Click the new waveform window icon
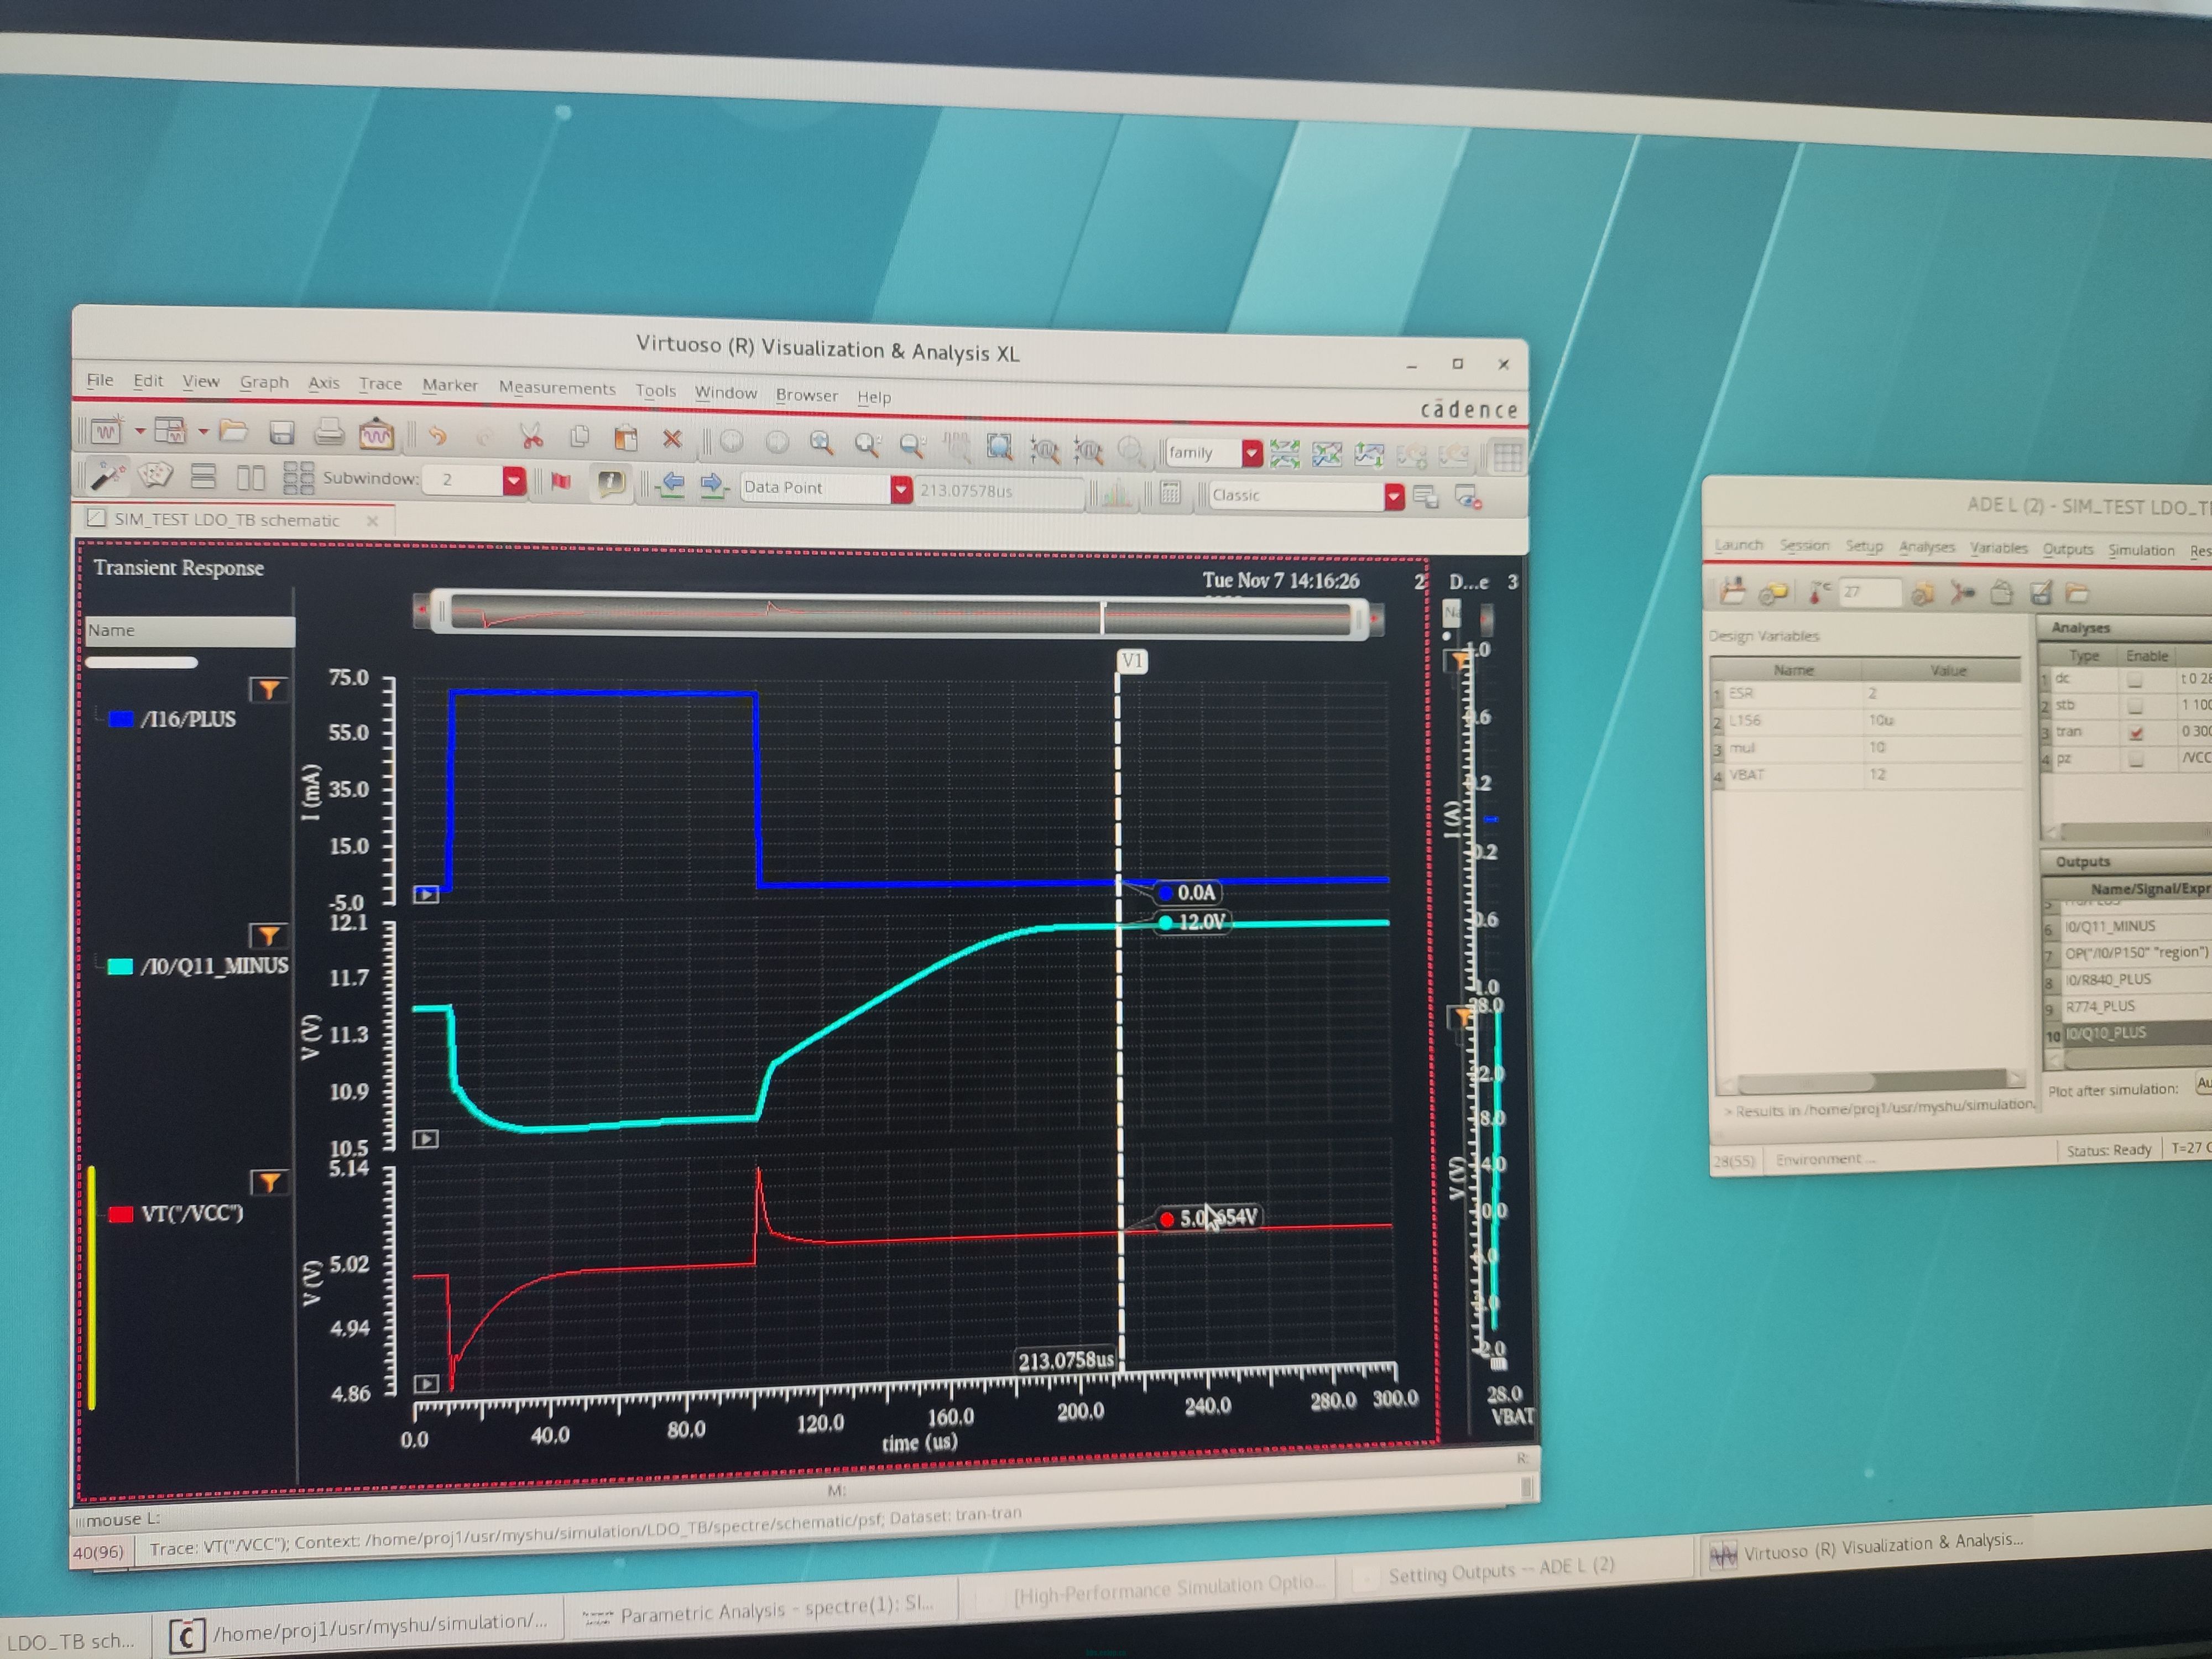 pos(106,431)
